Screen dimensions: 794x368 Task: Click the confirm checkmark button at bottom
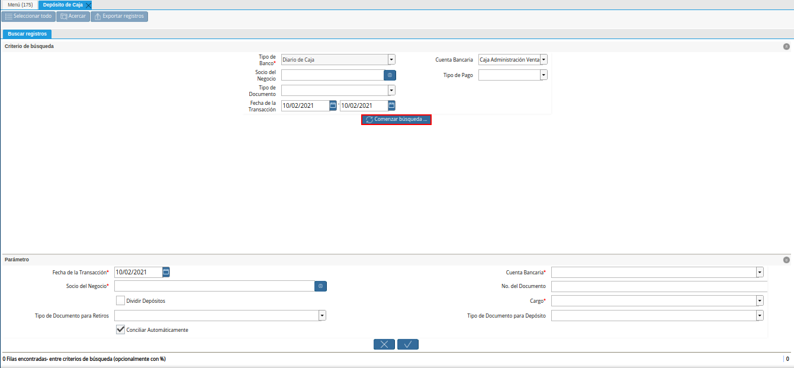point(408,344)
